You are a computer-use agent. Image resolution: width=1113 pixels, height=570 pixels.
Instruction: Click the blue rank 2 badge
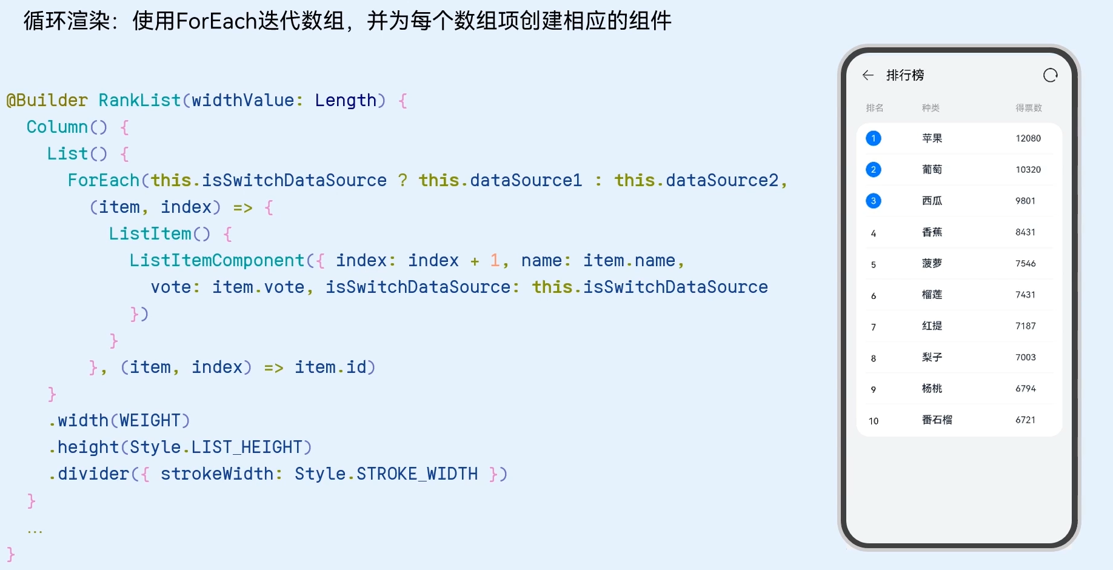pos(874,170)
